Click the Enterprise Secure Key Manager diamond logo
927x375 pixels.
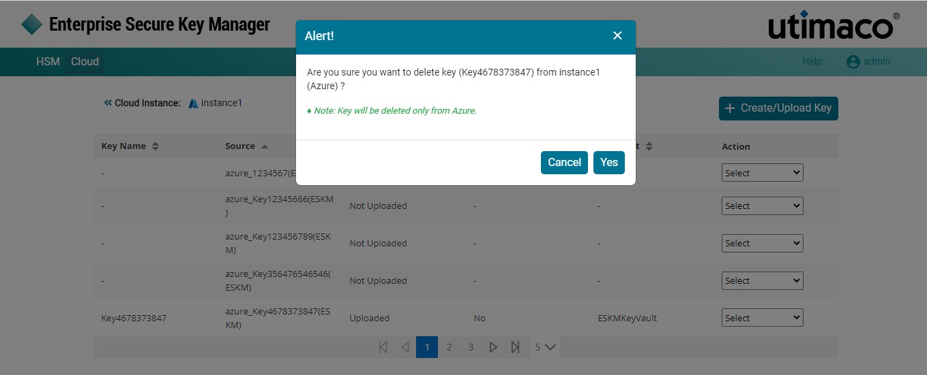(x=31, y=25)
